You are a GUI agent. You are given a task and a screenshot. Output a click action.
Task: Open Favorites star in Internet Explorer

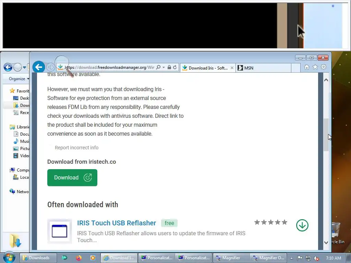click(315, 67)
